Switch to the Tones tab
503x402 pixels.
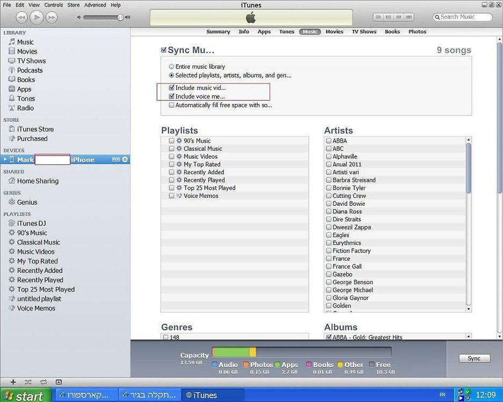(287, 32)
